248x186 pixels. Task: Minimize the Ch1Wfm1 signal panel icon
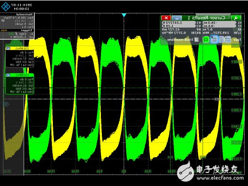[8, 48]
